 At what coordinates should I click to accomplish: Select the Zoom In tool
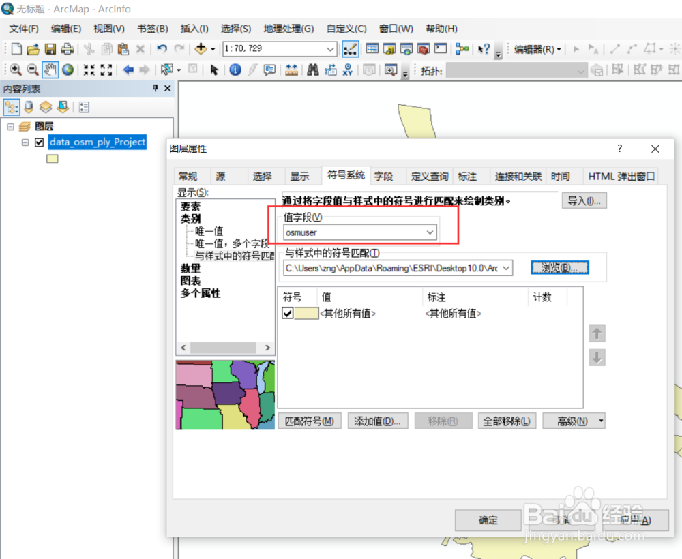point(14,70)
